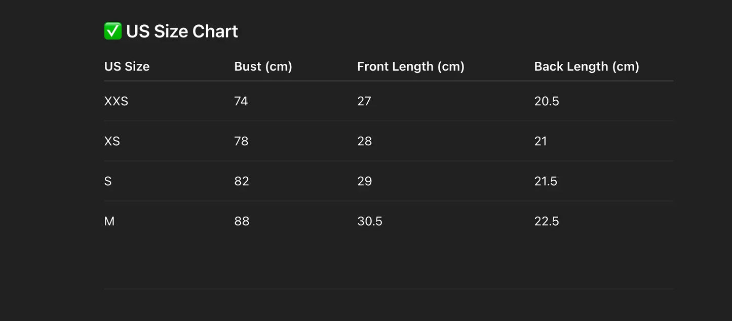The width and height of the screenshot is (732, 321).
Task: Click the green checkmark emoji icon
Action: pyautogui.click(x=112, y=31)
